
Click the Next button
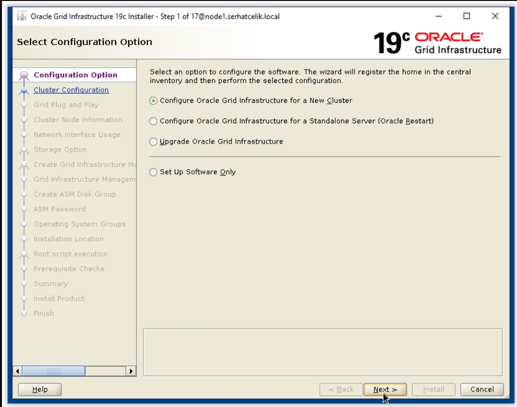click(385, 389)
